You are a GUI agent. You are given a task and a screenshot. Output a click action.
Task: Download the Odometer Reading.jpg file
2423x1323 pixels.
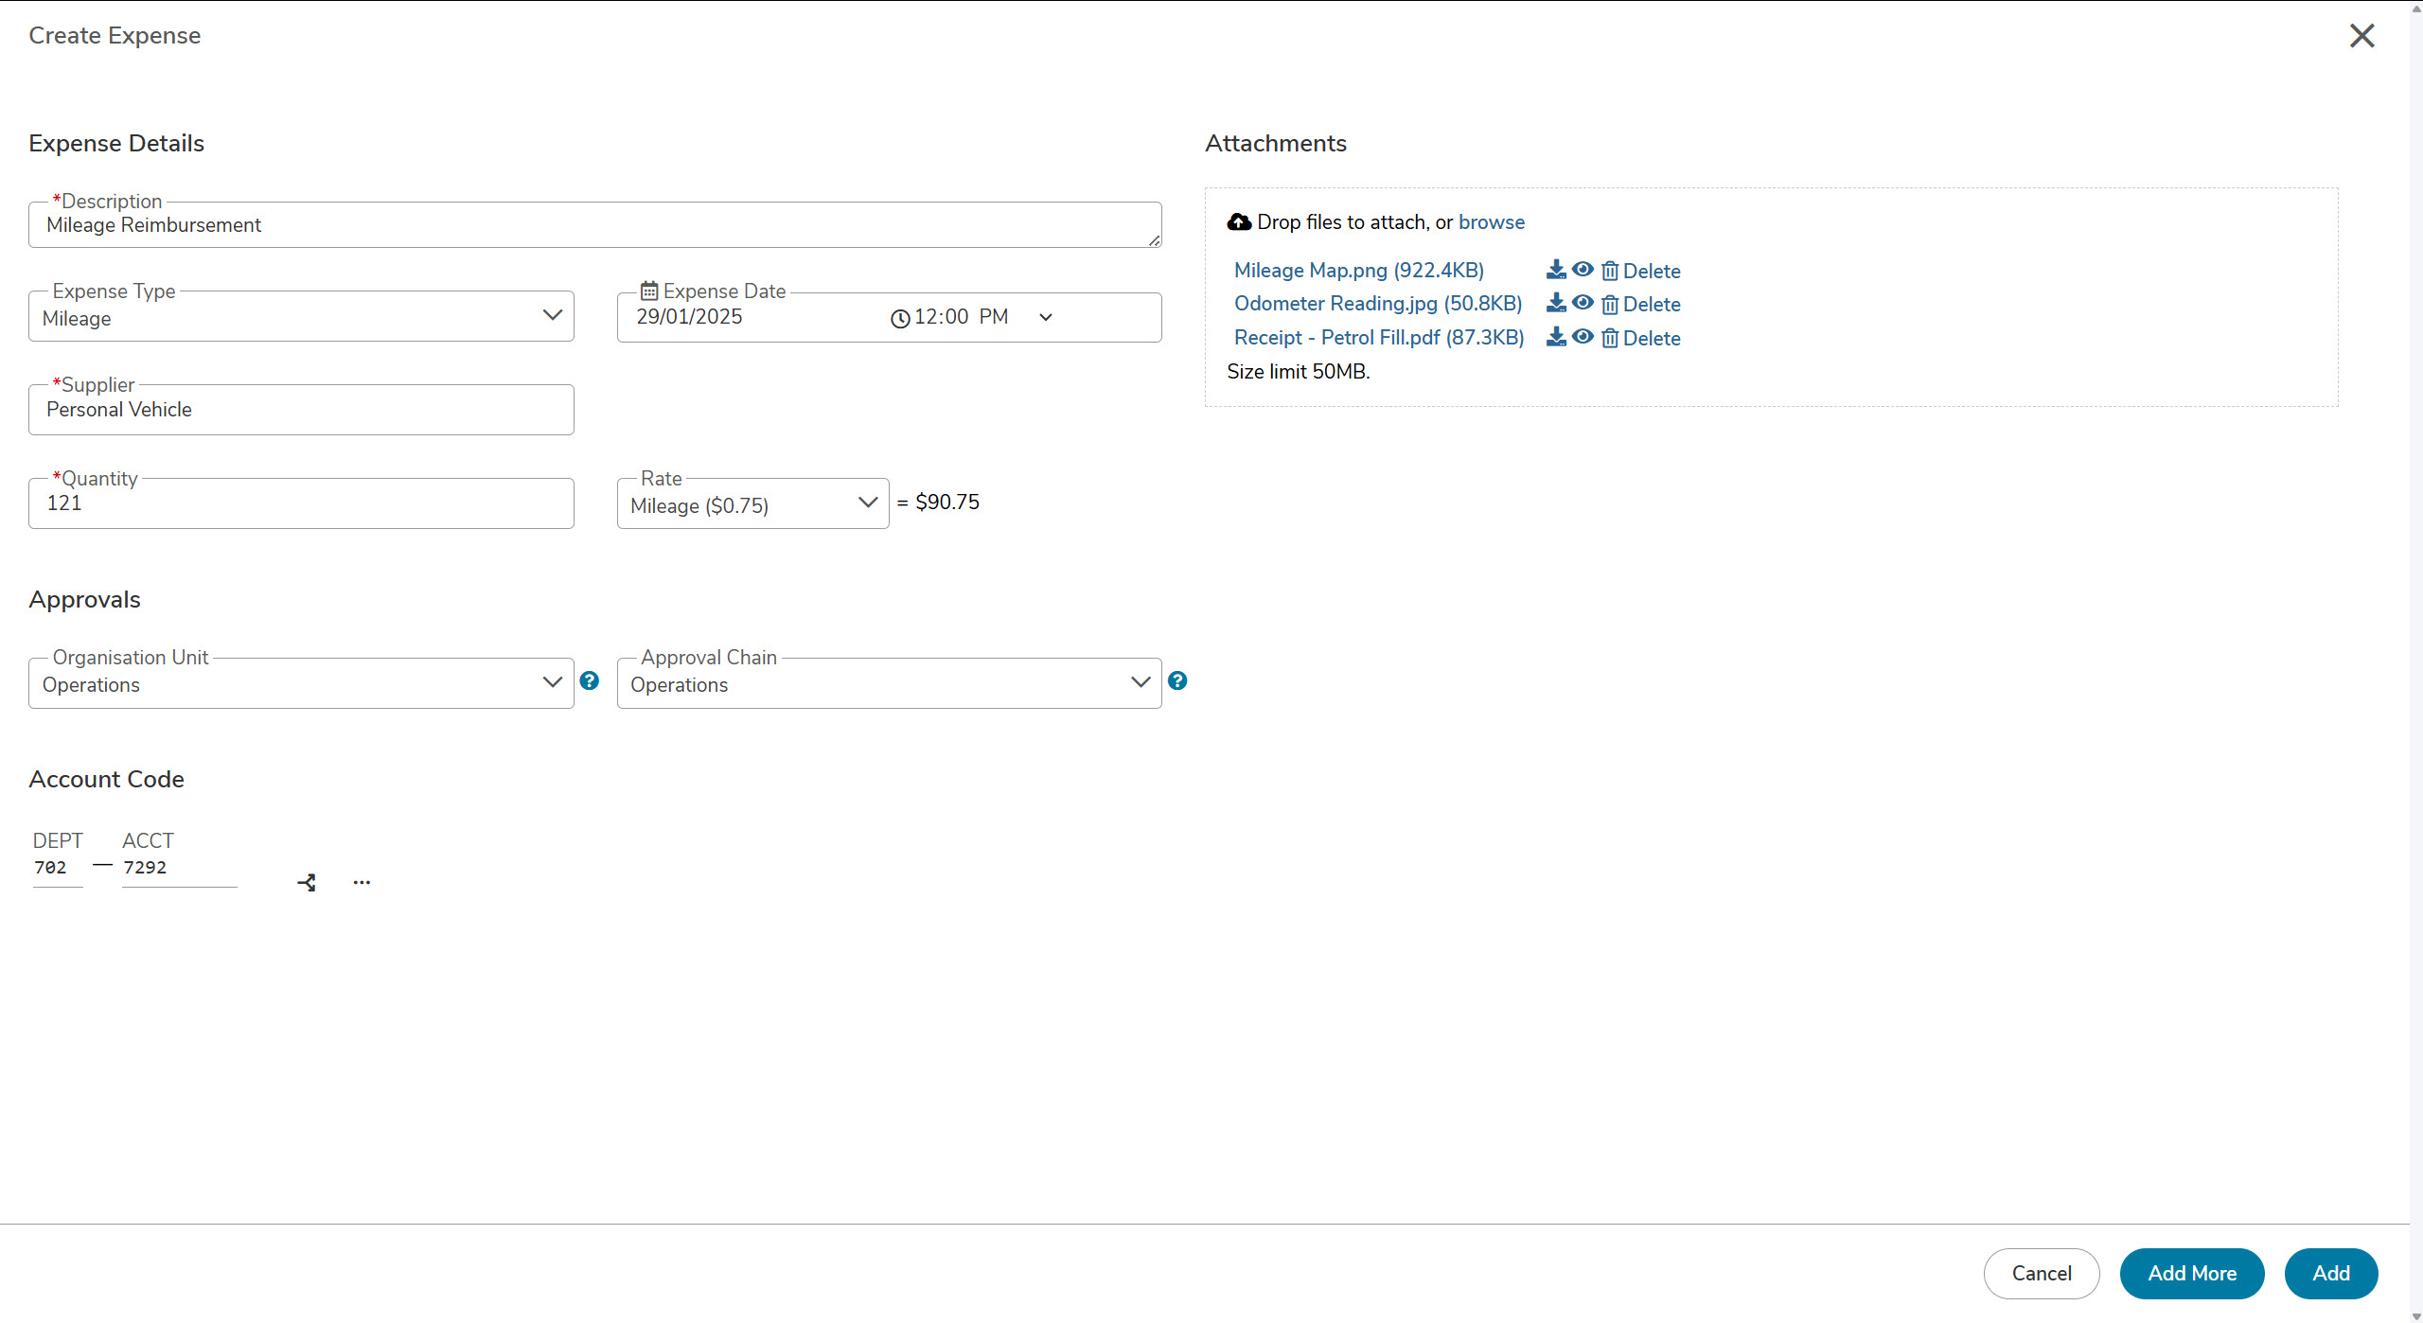tap(1555, 303)
